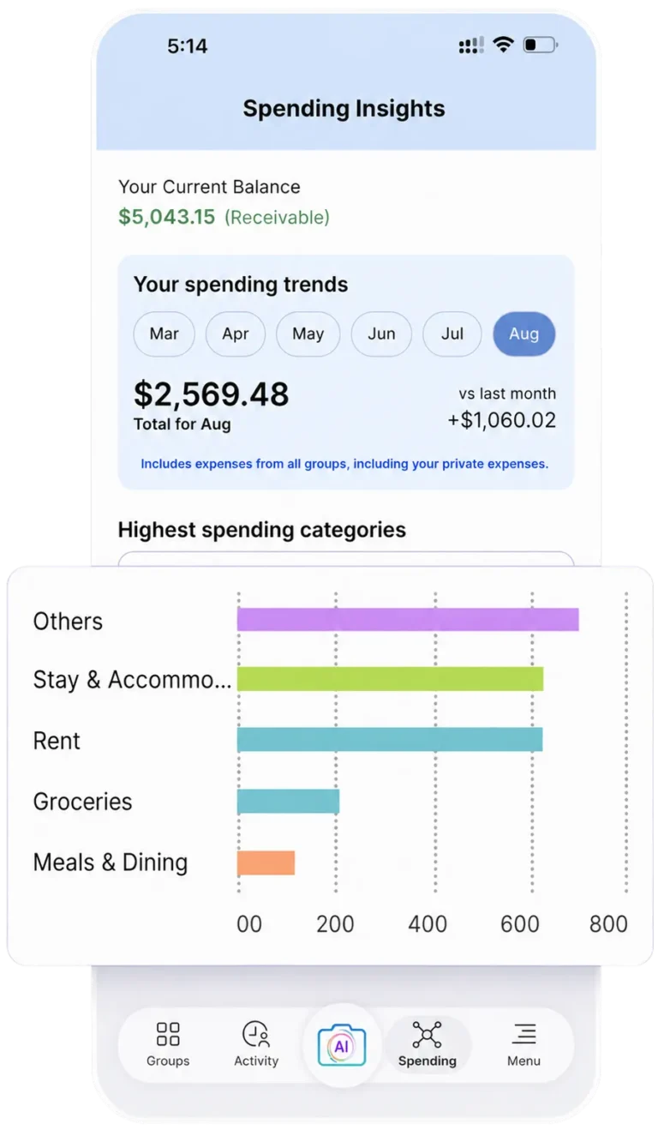The image size is (658, 1136).
Task: Select the Apr month chip
Action: [x=236, y=334]
